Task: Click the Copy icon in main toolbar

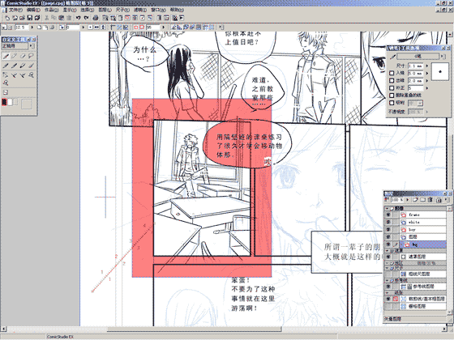Action: (x=54, y=18)
